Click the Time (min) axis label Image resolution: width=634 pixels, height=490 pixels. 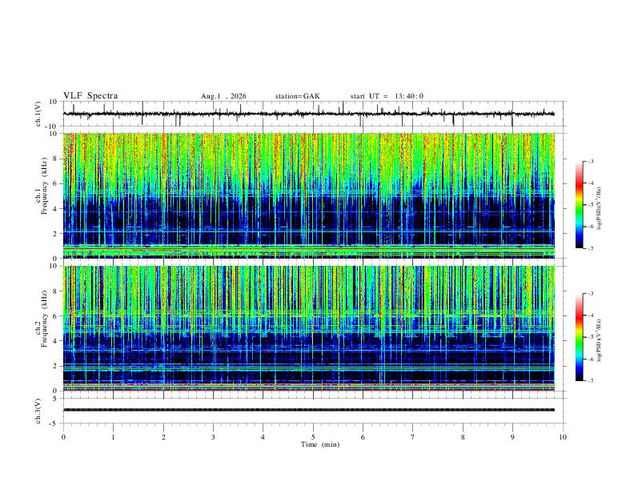320,444
